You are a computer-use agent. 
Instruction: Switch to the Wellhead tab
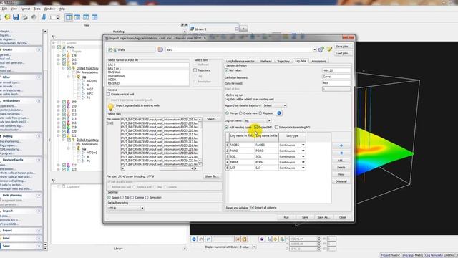pyautogui.click(x=265, y=61)
